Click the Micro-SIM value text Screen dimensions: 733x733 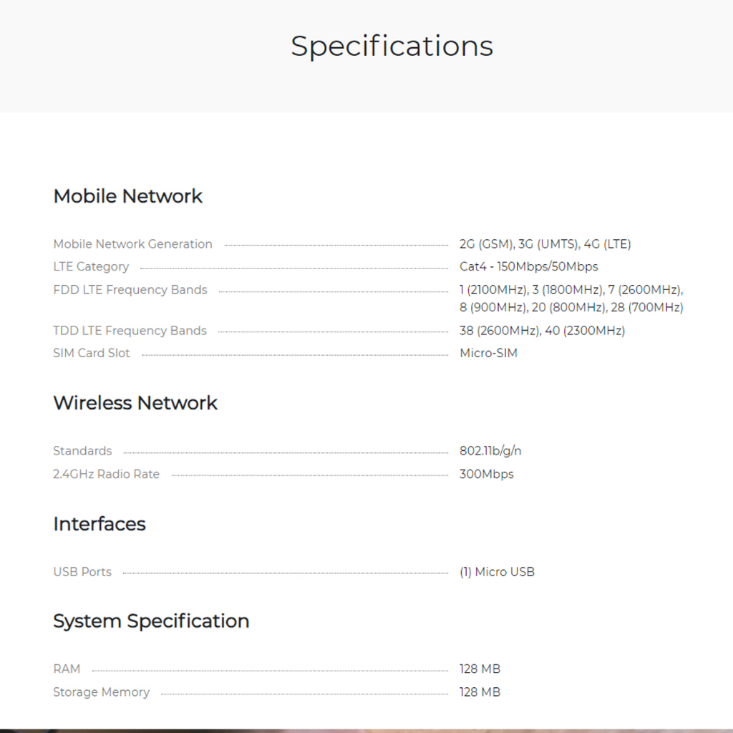[x=488, y=353]
